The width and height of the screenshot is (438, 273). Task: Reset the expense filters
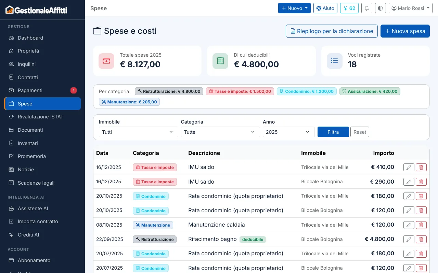[x=360, y=132]
